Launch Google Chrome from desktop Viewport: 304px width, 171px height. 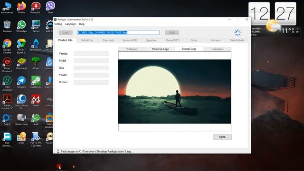click(7, 46)
